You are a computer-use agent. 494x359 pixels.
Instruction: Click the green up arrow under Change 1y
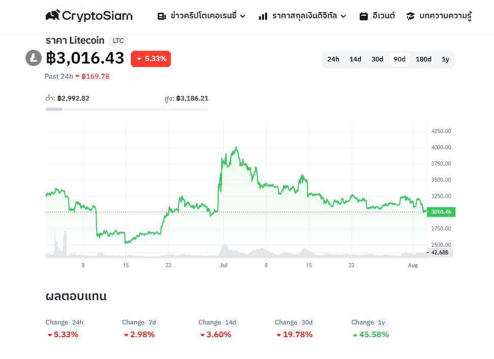coord(355,335)
